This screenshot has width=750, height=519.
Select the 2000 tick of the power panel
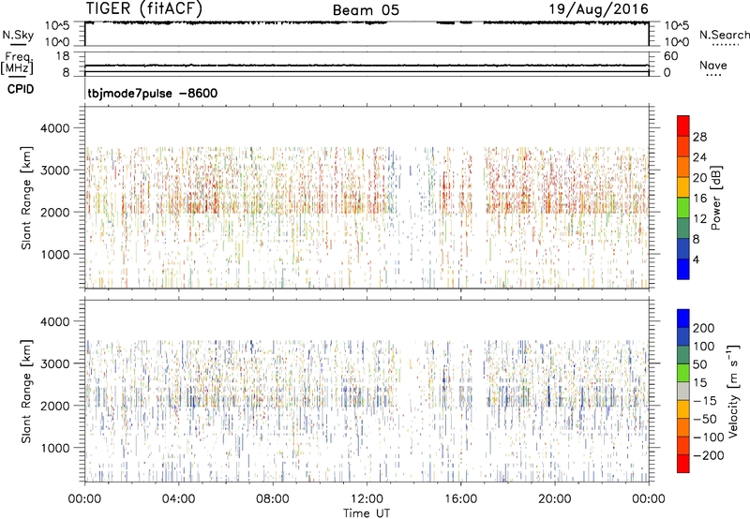(x=55, y=213)
